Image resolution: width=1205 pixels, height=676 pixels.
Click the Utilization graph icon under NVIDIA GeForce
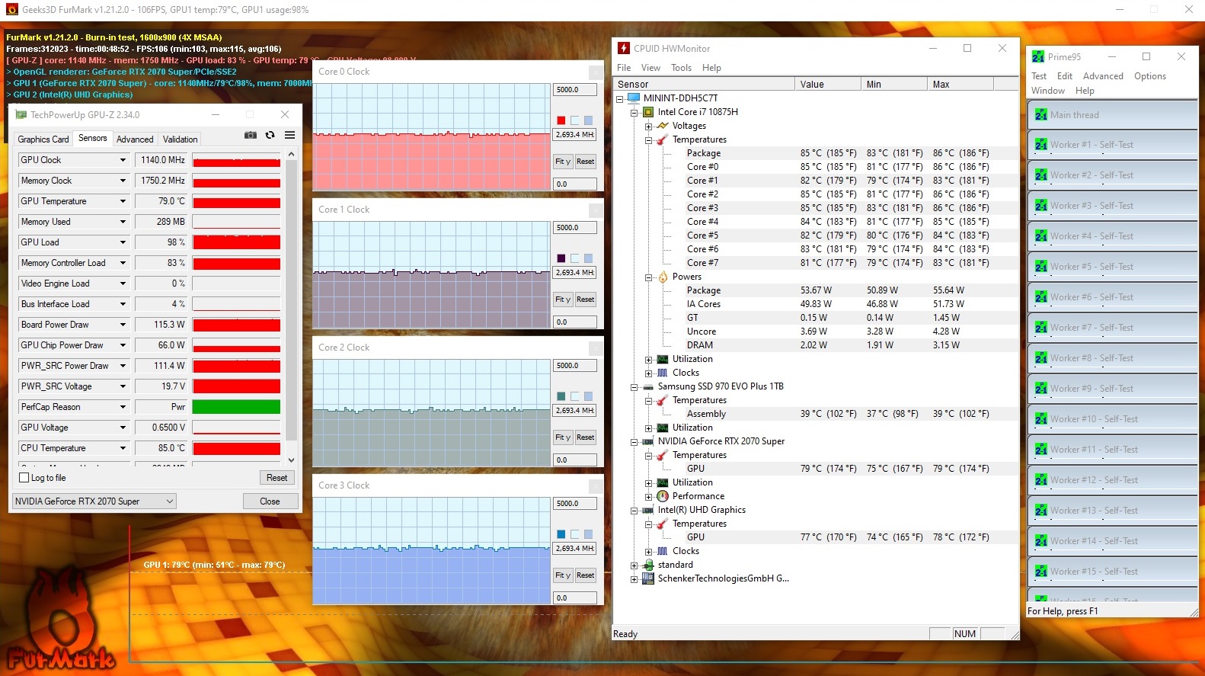(663, 482)
